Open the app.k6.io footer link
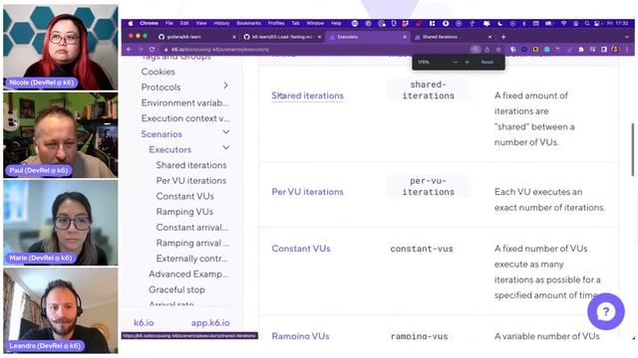Viewport: 638px width, 358px height. 210,323
